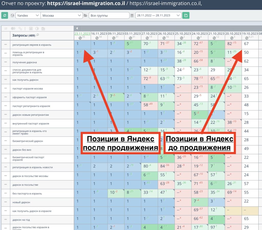
Task: Click the left scroll arrow above dates
Action: click(77, 28)
